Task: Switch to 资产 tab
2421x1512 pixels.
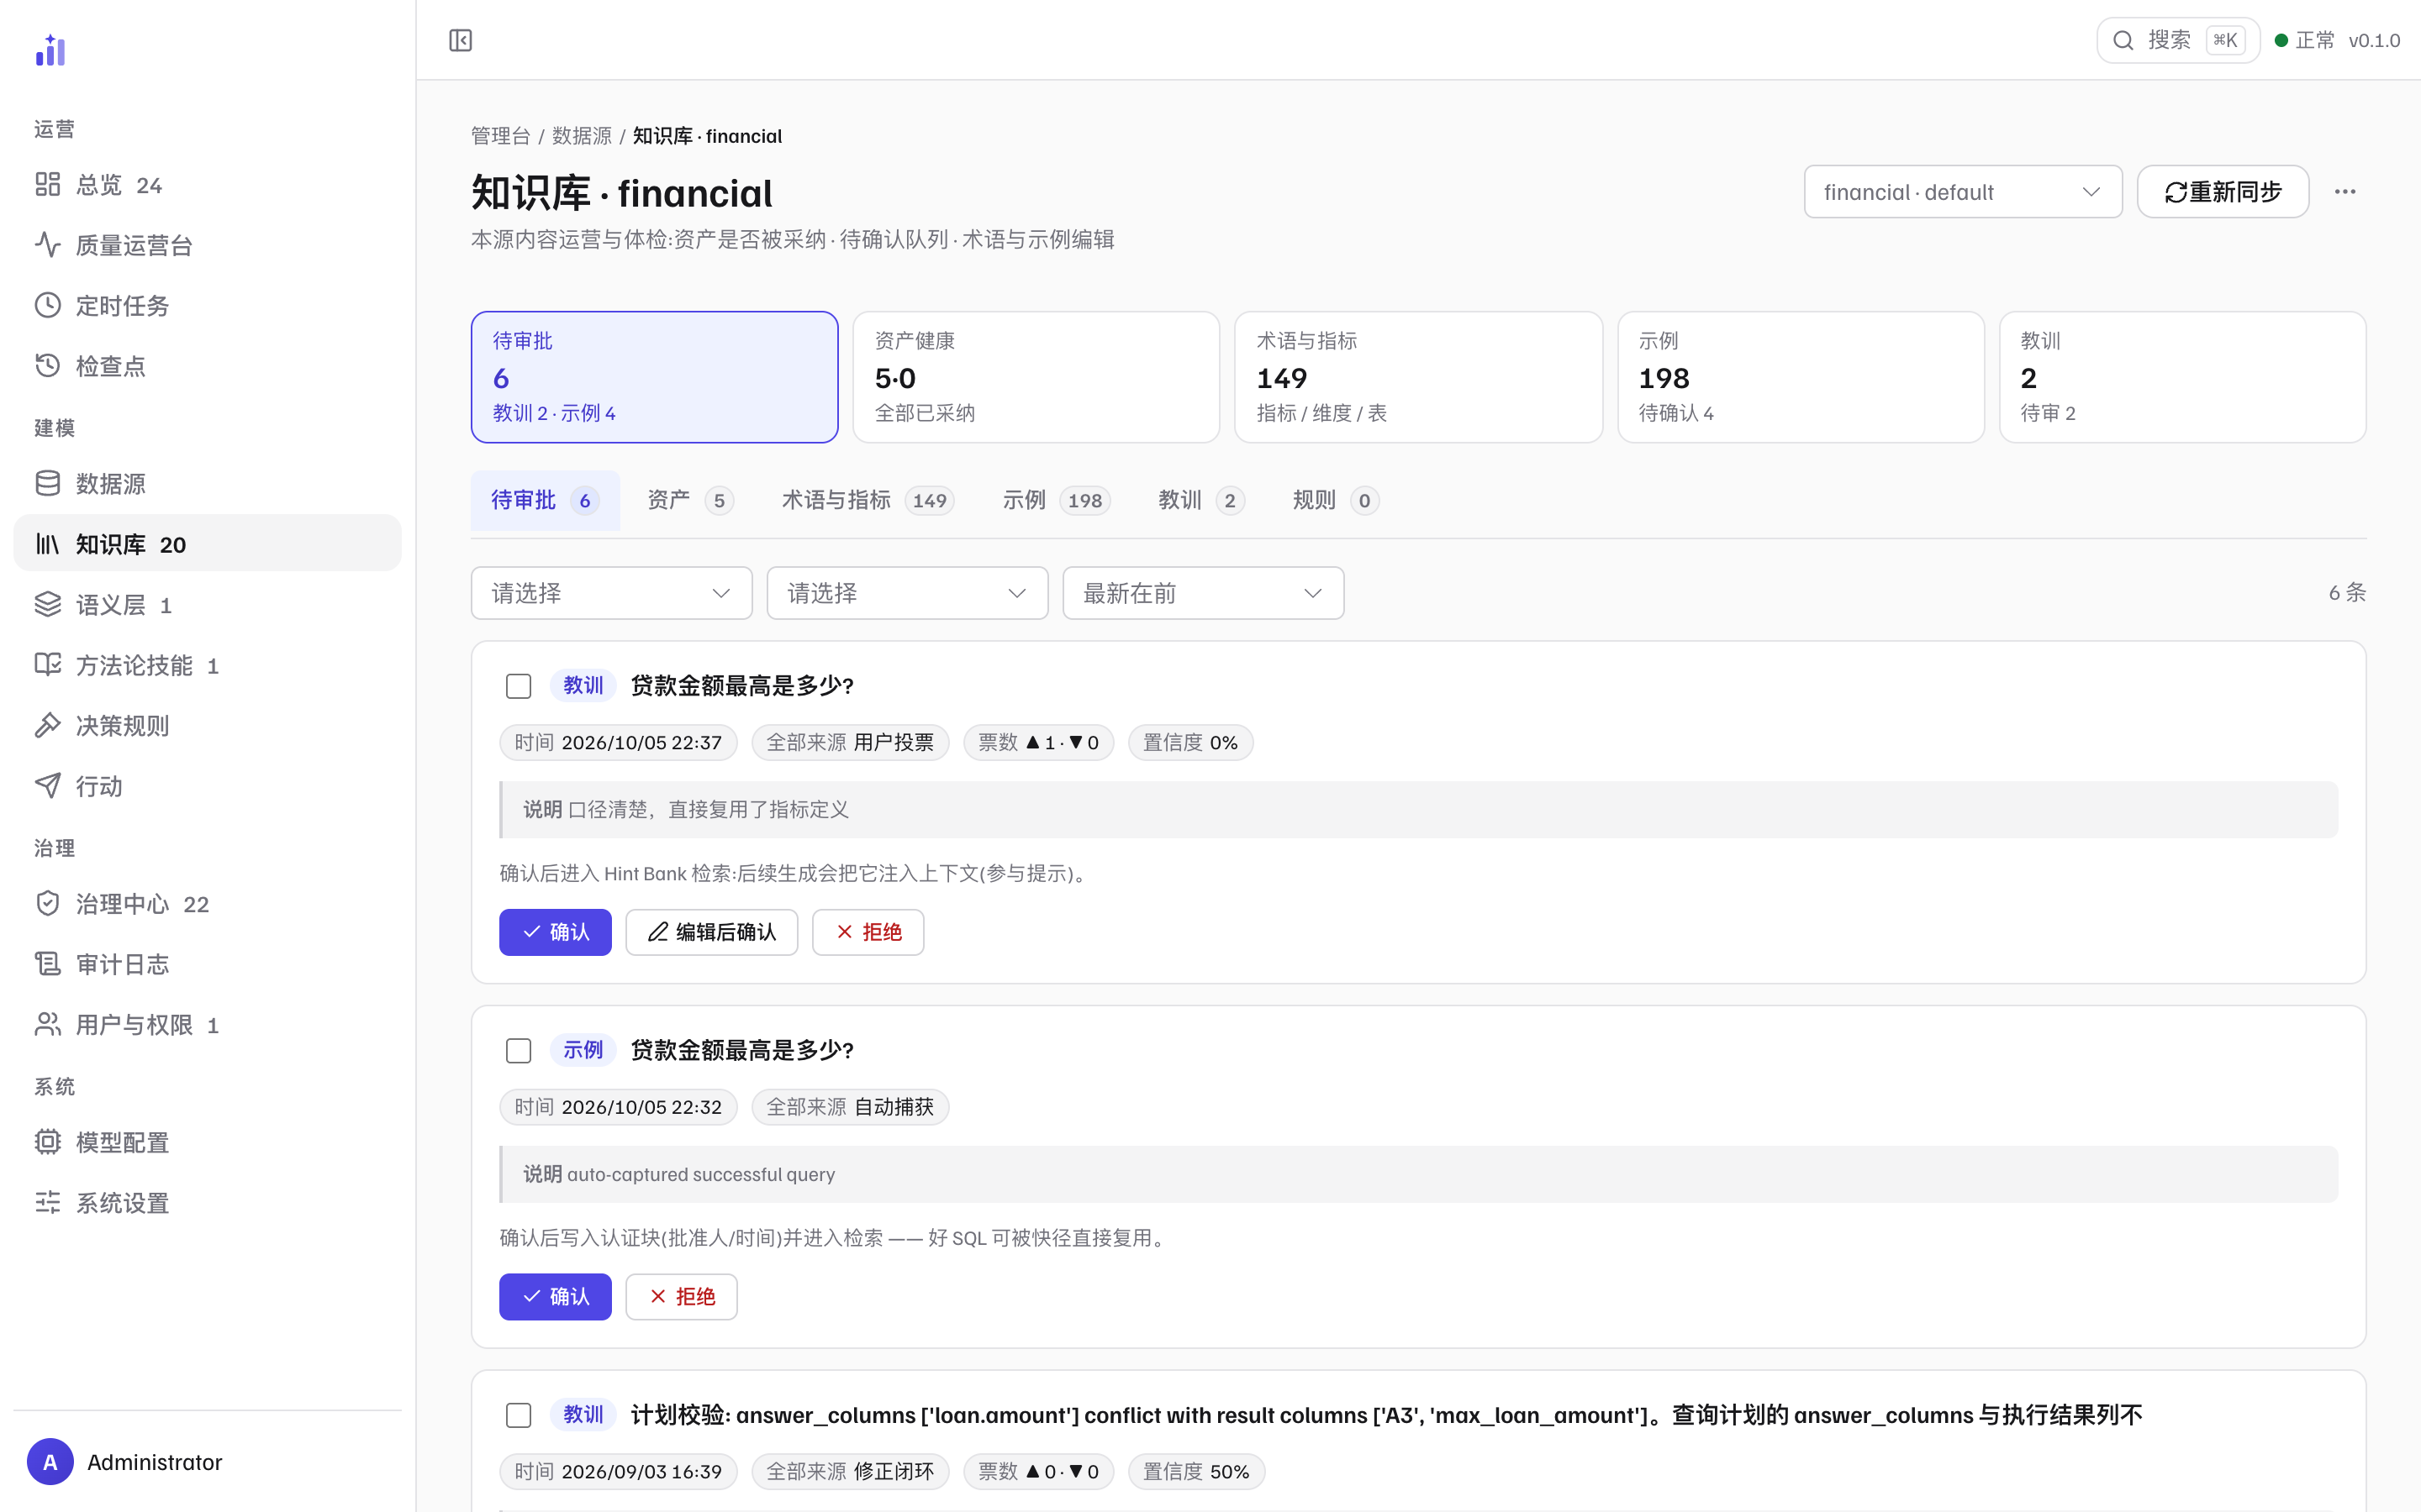Action: (690, 500)
